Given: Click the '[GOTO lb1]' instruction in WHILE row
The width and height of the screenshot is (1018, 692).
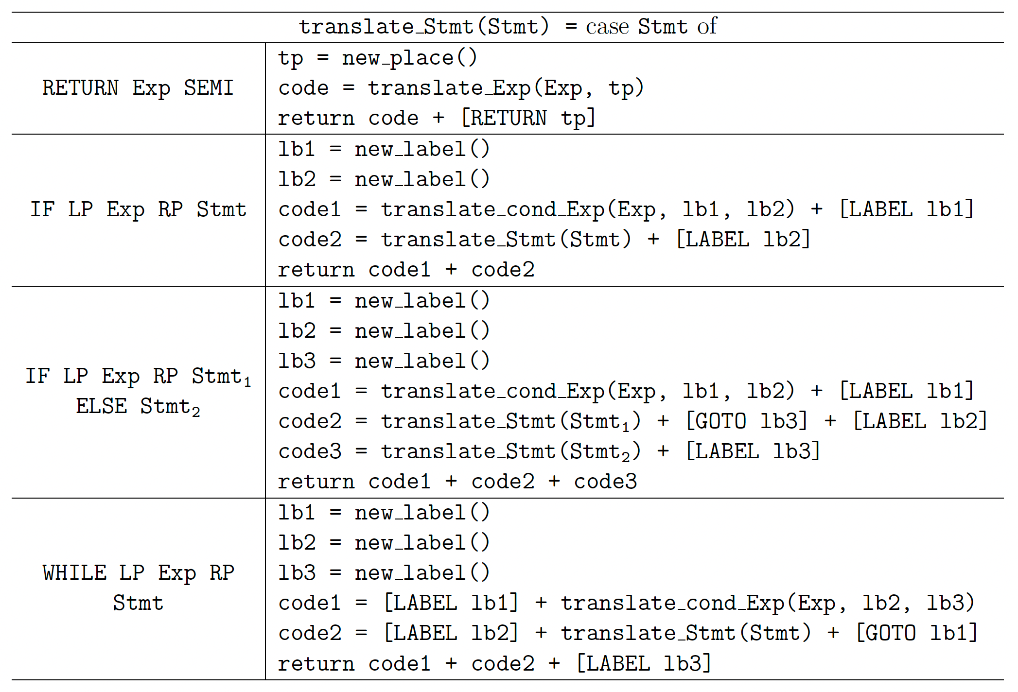Looking at the screenshot, I should 916,633.
